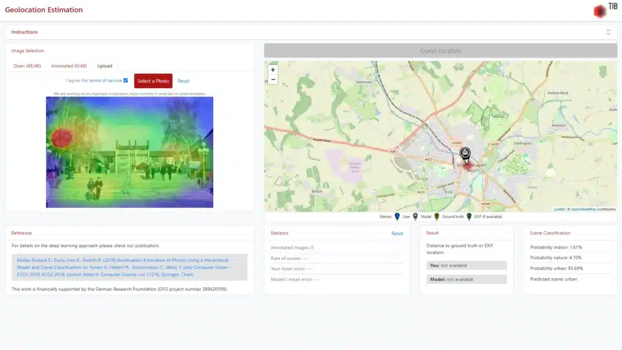Reset the Statistics panel
The height and width of the screenshot is (350, 622).
[397, 233]
